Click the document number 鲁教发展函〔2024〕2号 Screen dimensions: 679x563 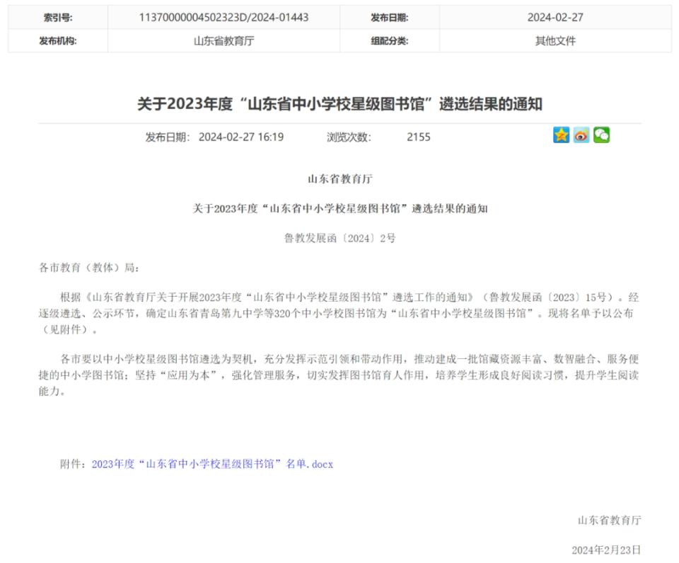[x=340, y=238]
